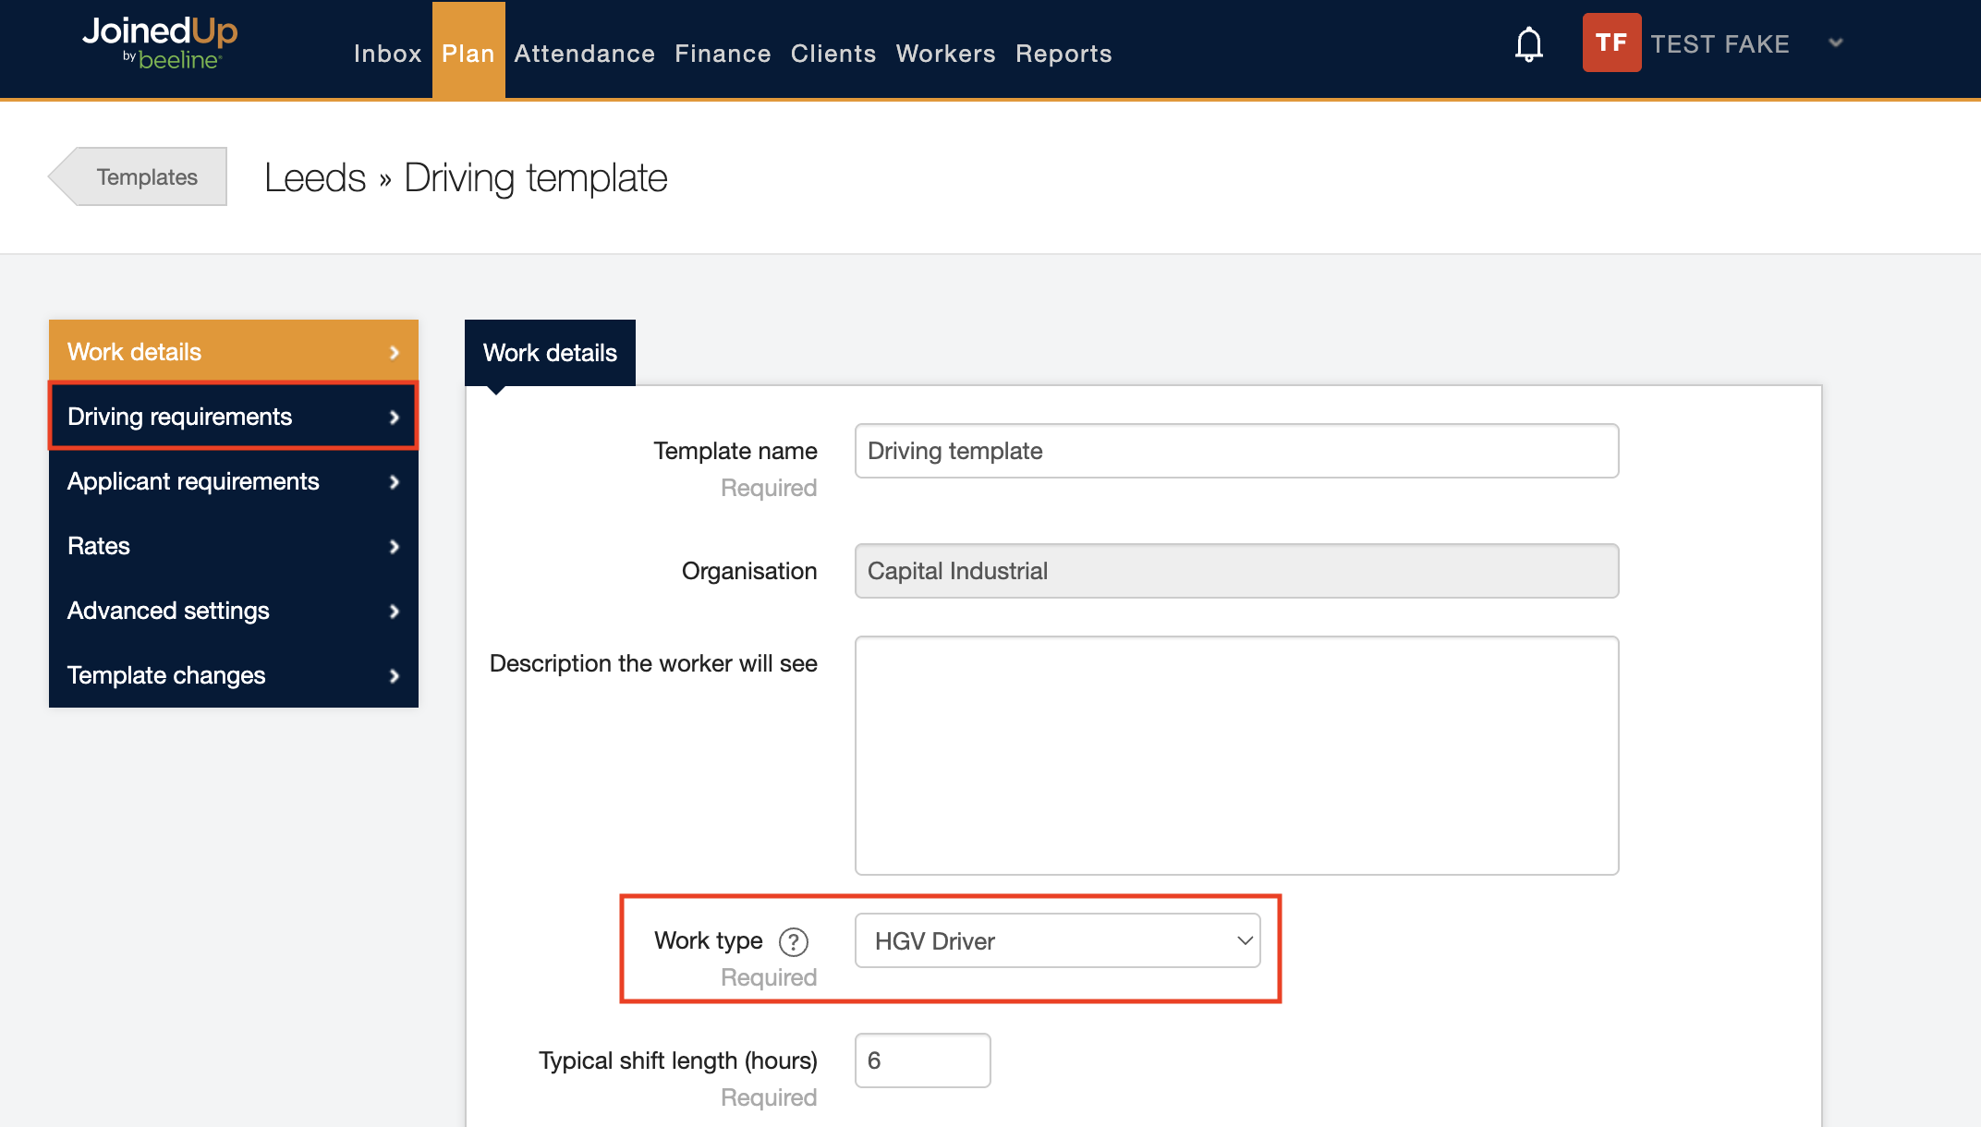Image resolution: width=1981 pixels, height=1127 pixels.
Task: Select Rates in the side menu
Action: click(x=233, y=546)
